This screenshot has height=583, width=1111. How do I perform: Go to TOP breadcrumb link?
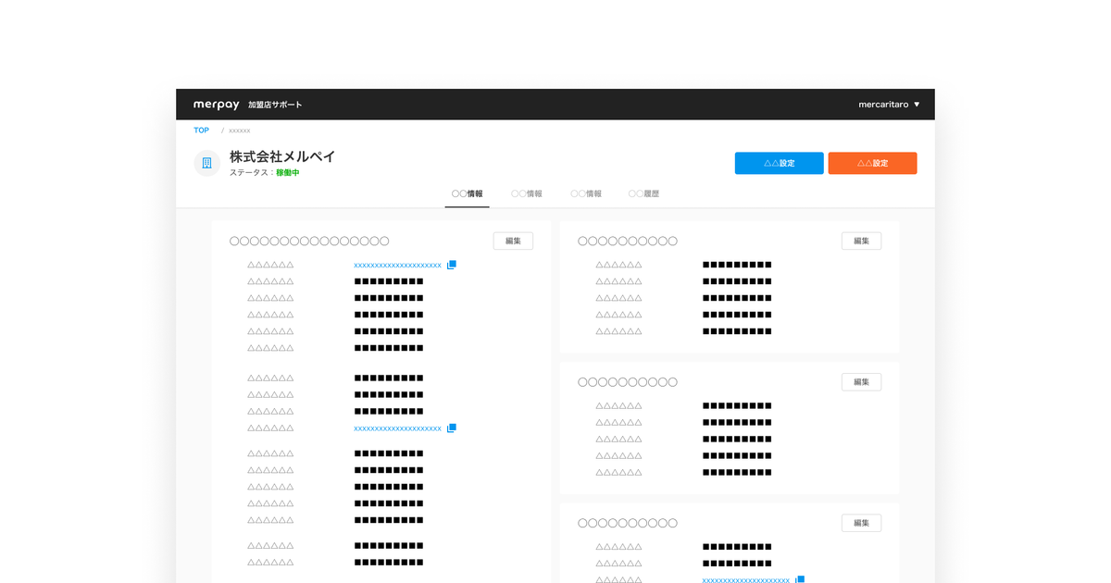201,130
